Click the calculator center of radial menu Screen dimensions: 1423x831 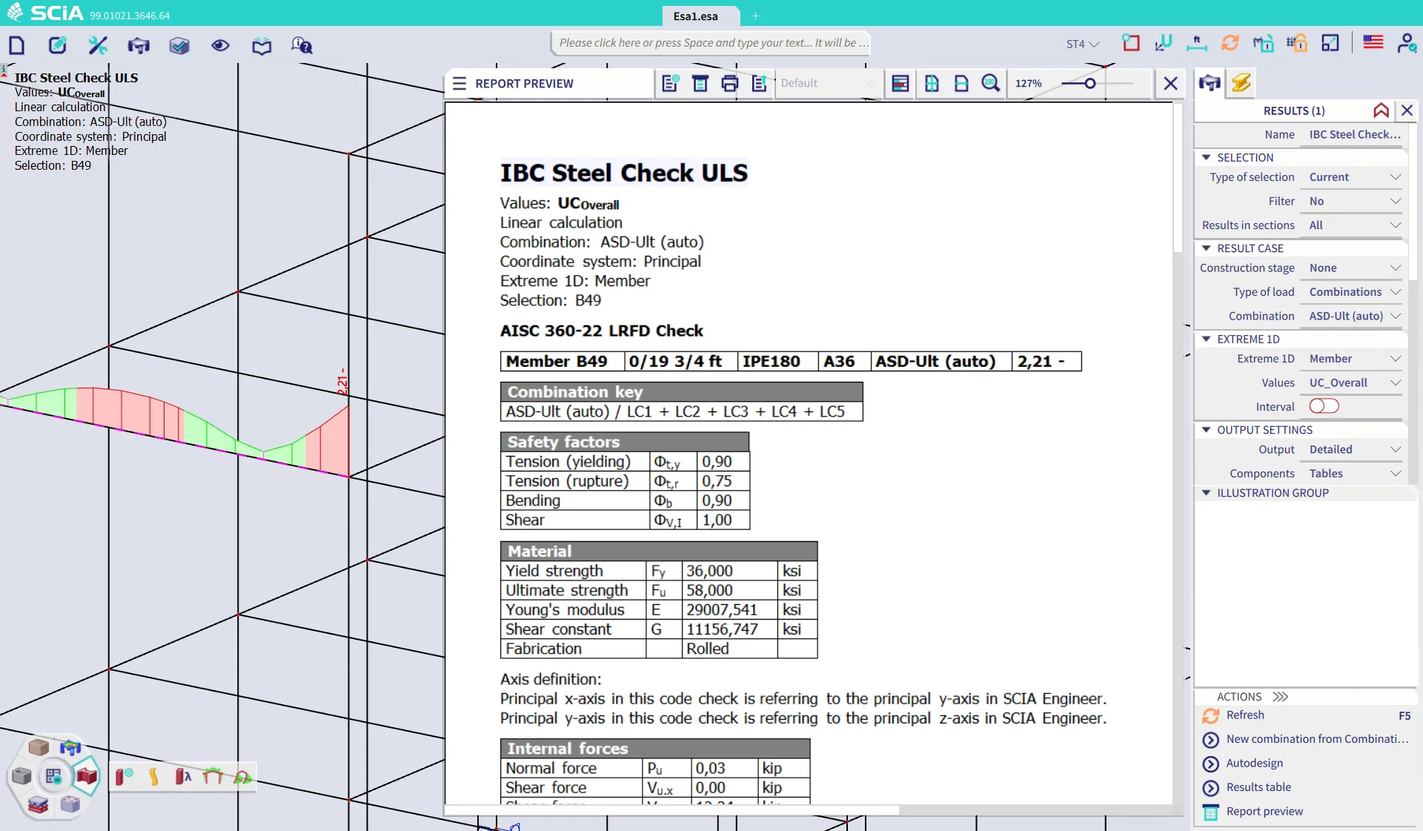pos(53,776)
